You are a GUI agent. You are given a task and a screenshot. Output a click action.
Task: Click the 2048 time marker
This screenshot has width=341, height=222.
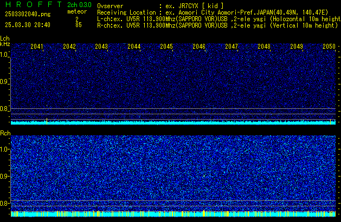(x=264, y=47)
